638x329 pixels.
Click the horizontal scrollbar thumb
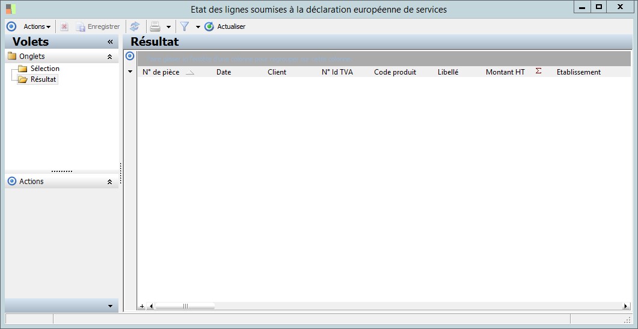tap(185, 306)
